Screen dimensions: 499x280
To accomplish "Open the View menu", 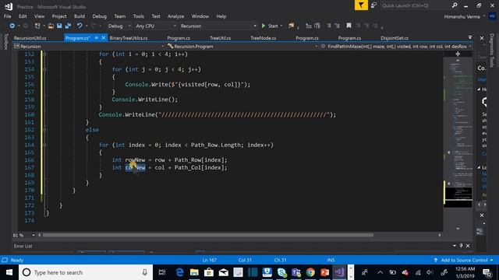I will click(40, 16).
